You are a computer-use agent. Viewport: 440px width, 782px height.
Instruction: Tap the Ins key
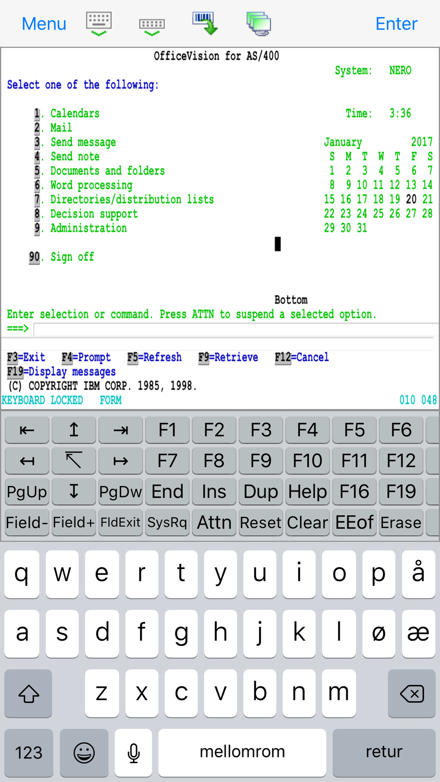point(214,492)
